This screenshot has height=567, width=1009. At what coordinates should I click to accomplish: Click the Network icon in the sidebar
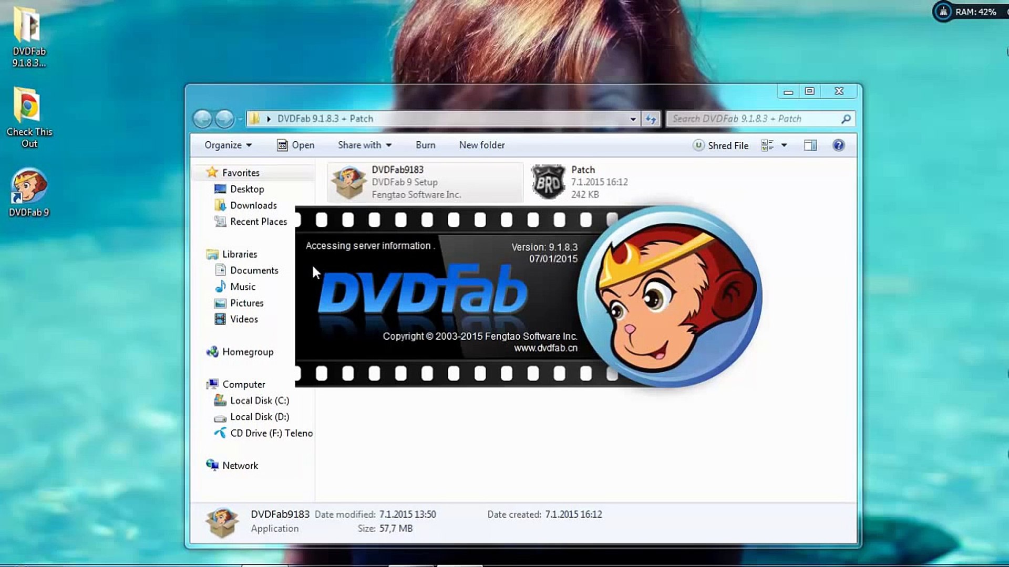212,465
